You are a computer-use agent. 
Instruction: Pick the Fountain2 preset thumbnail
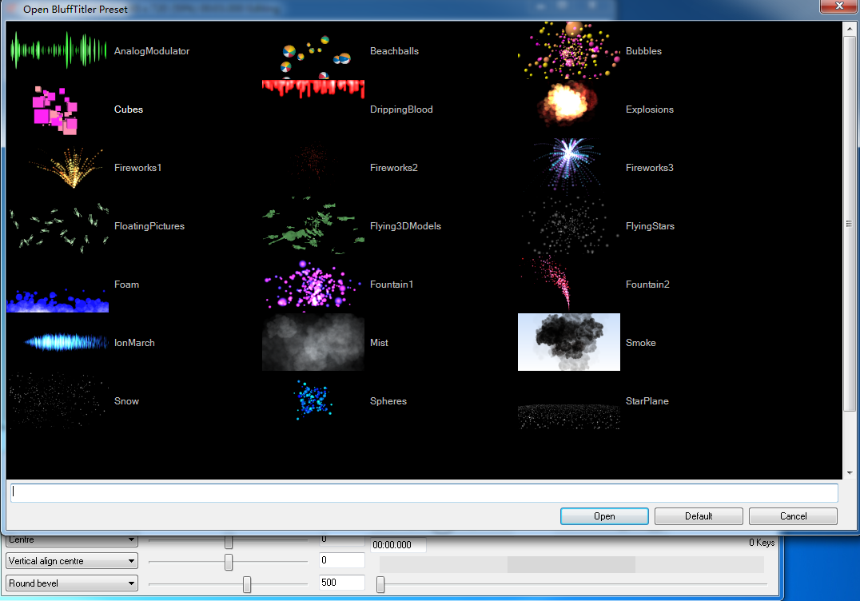[x=569, y=284]
